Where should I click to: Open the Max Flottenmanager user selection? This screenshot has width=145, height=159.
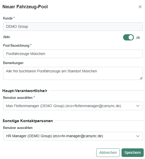[x=73, y=106]
